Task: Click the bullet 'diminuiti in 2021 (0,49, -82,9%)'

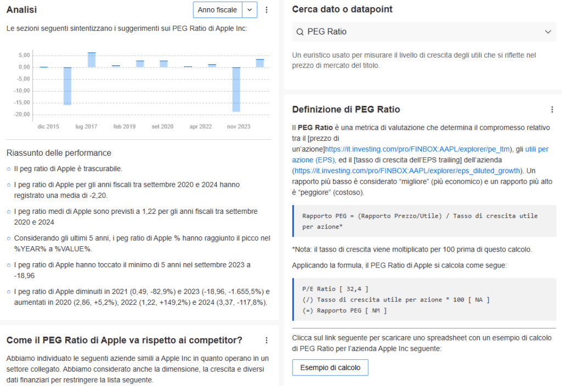Action: point(142,297)
